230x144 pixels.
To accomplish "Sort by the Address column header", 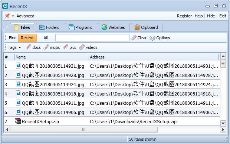I will coord(154,57).
